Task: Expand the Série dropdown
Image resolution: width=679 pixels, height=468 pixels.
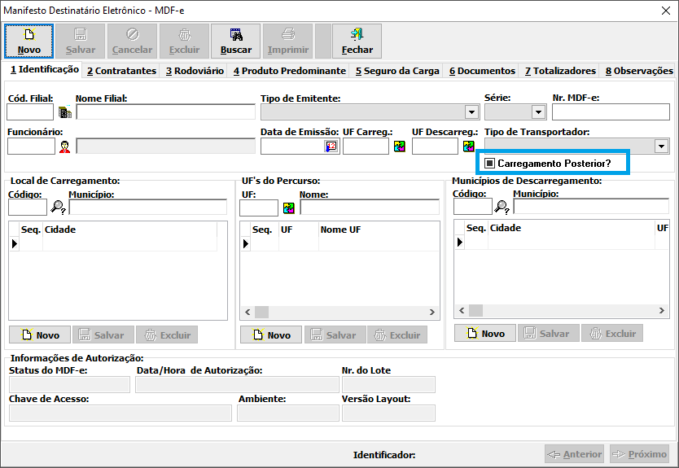Action: pyautogui.click(x=538, y=112)
